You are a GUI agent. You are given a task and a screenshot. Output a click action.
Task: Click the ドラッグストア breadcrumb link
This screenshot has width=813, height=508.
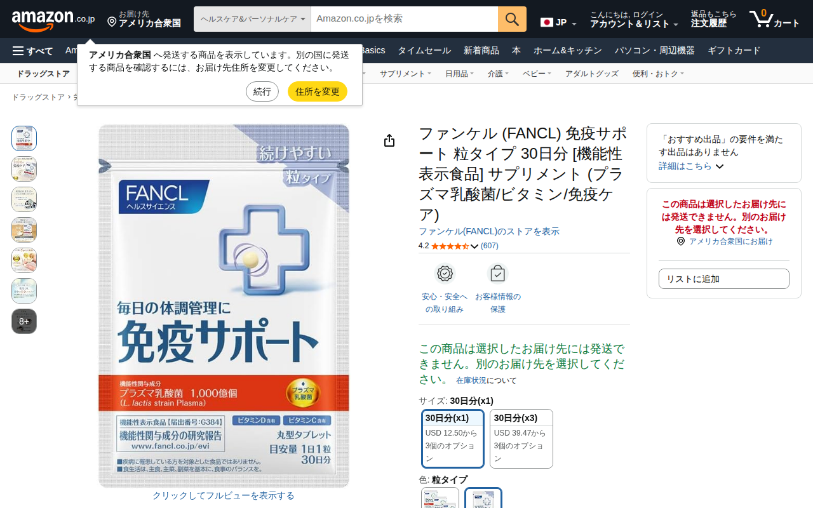(x=38, y=97)
